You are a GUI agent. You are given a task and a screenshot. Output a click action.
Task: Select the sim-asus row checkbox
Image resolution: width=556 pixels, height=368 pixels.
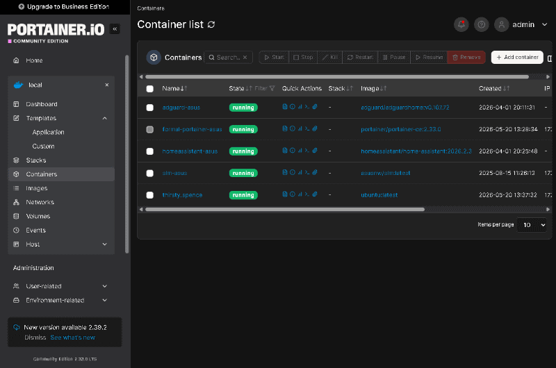click(x=150, y=173)
